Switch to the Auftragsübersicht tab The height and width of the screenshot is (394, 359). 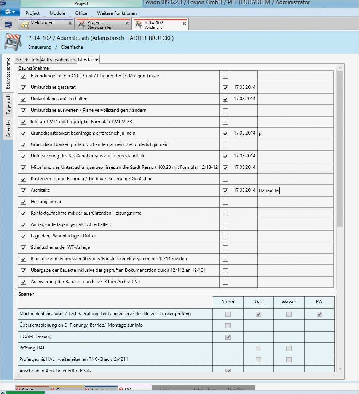[59, 59]
